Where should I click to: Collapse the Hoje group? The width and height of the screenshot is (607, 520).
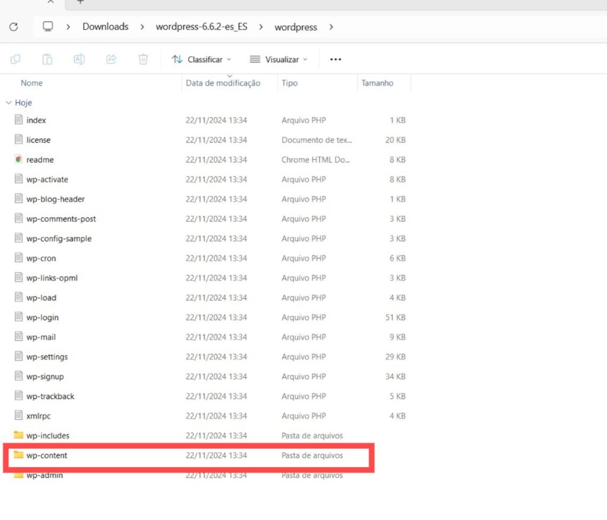(x=8, y=103)
